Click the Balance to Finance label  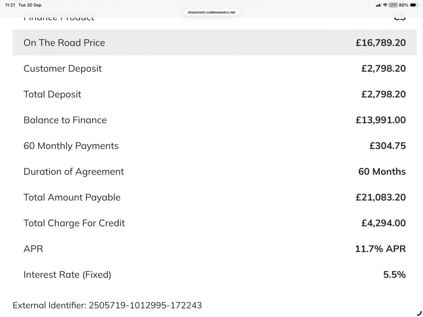coord(65,120)
